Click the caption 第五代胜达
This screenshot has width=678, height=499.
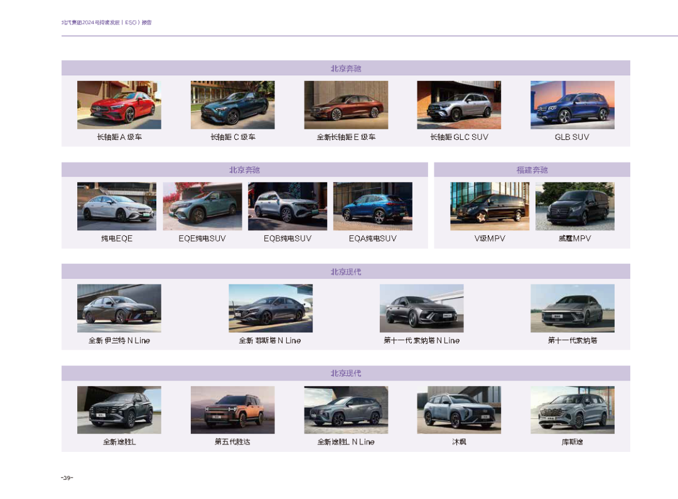pos(233,442)
